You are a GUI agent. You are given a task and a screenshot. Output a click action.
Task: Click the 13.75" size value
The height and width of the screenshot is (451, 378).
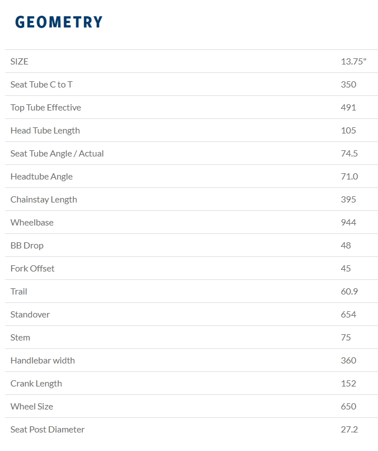click(x=353, y=61)
